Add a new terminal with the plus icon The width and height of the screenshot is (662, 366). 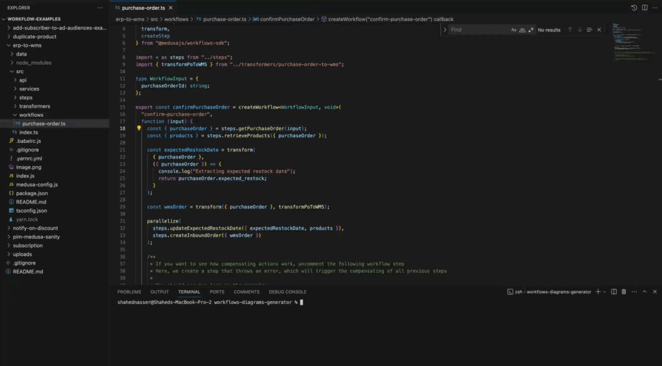pyautogui.click(x=597, y=292)
